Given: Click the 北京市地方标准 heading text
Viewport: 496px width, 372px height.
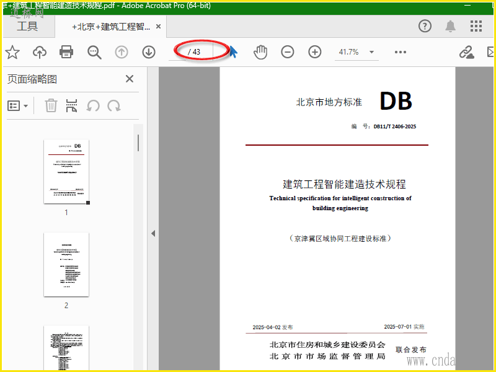Looking at the screenshot, I should click(329, 102).
